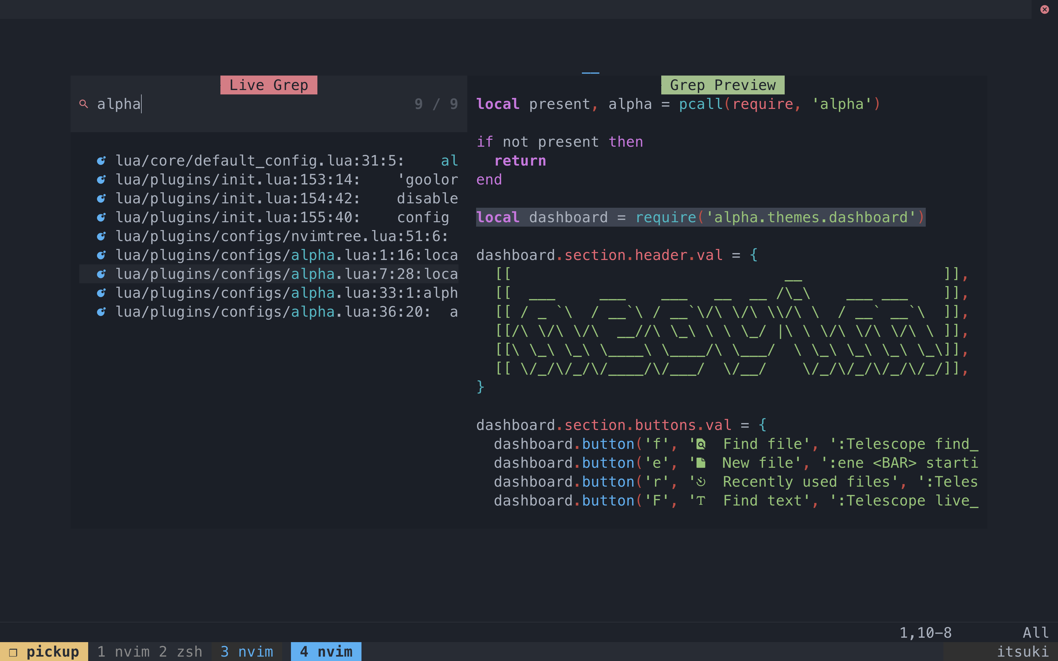This screenshot has height=661, width=1058.
Task: Click the 9 / 9 match counter
Action: 436,104
